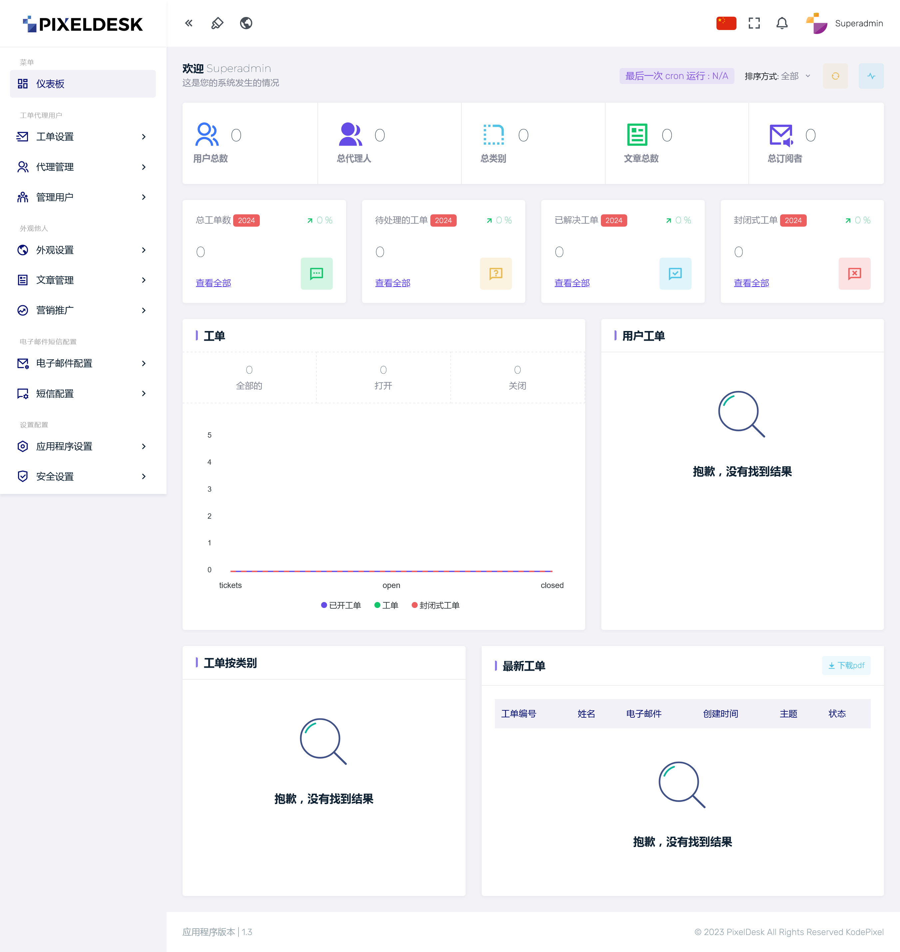Screen dimensions: 900x952
Task: Expand 安全设置 chevron arrow
Action: click(x=144, y=477)
